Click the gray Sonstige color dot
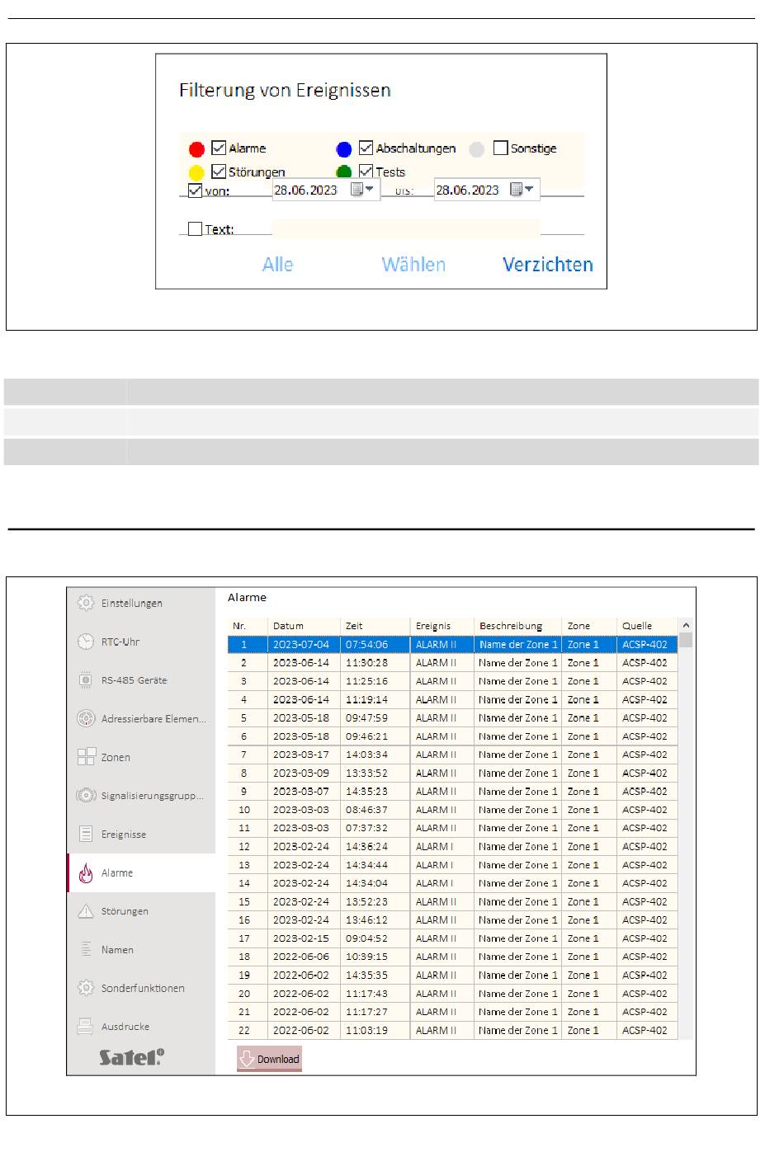 [477, 149]
